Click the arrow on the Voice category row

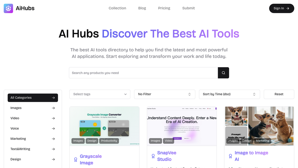pyautogui.click(x=53, y=128)
